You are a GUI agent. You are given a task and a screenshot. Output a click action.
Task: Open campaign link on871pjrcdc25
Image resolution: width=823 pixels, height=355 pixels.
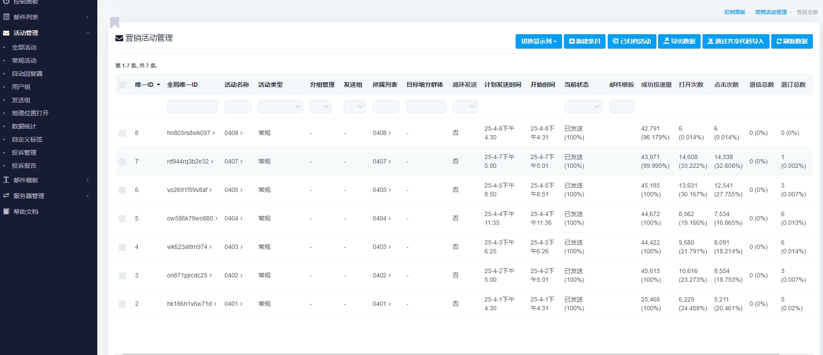(x=189, y=276)
